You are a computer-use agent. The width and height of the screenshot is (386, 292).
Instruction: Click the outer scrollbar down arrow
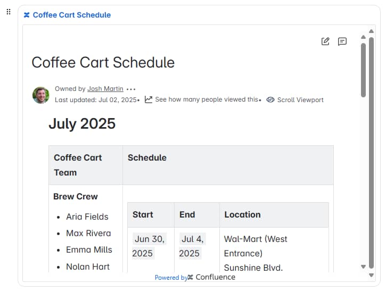[x=372, y=275]
